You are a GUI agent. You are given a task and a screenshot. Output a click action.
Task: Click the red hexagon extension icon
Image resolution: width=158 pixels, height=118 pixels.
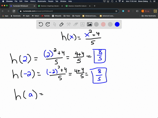pyautogui.click(x=129, y=11)
